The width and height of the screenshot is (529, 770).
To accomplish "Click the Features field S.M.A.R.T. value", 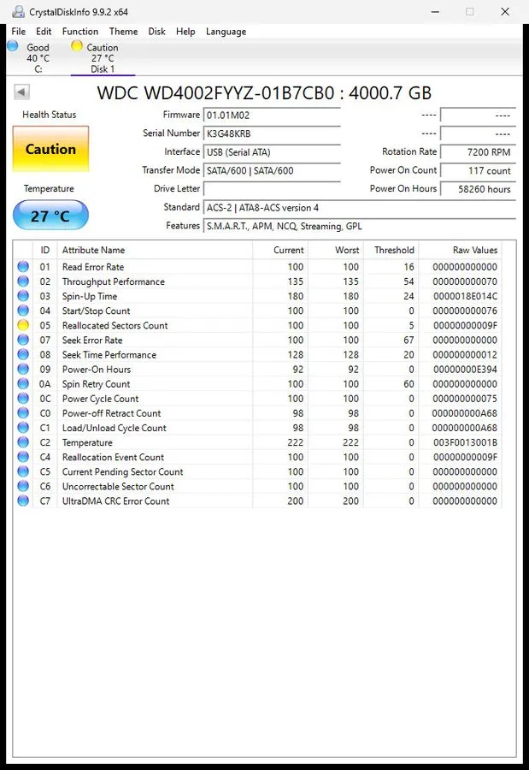I will (359, 227).
